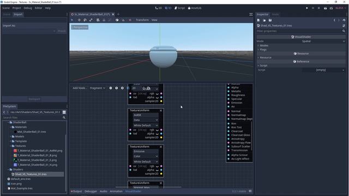Go to previous edited object in Inspector
Viewport: 349px width, 196px height.
pyautogui.click(x=334, y=20)
